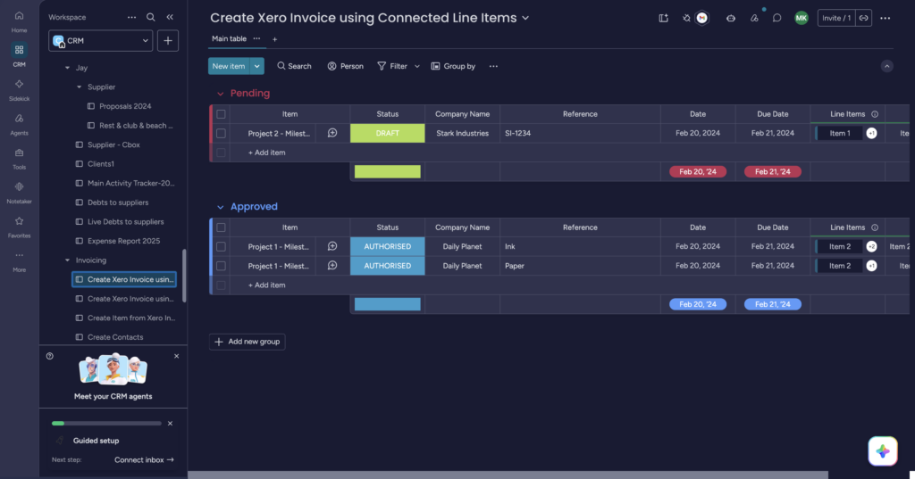Viewport: 915px width, 479px height.
Task: Open Expense Report 2025 board
Action: point(123,241)
